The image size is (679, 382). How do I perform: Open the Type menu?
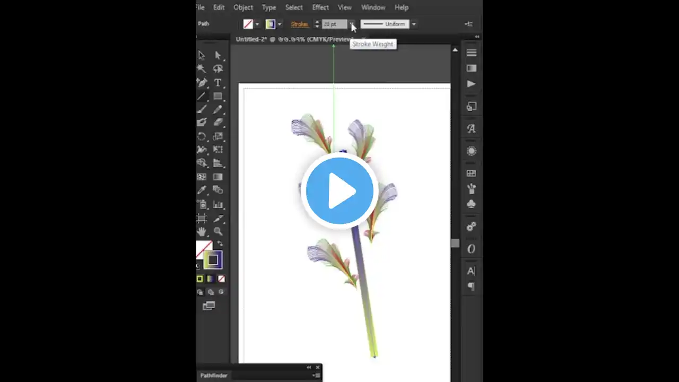269,7
